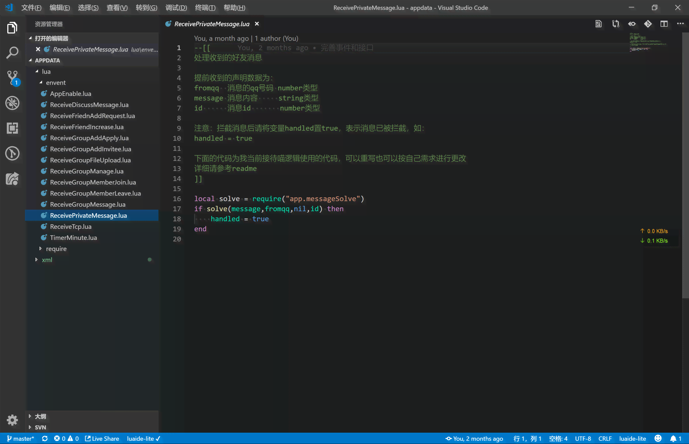
Task: Open the 调试(D) menu
Action: tap(176, 8)
